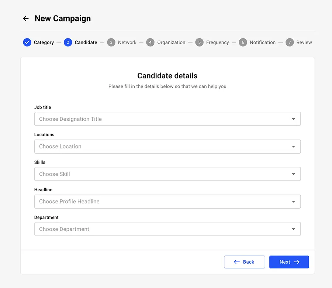Select the step 3 Network circle
The height and width of the screenshot is (288, 332).
111,42
